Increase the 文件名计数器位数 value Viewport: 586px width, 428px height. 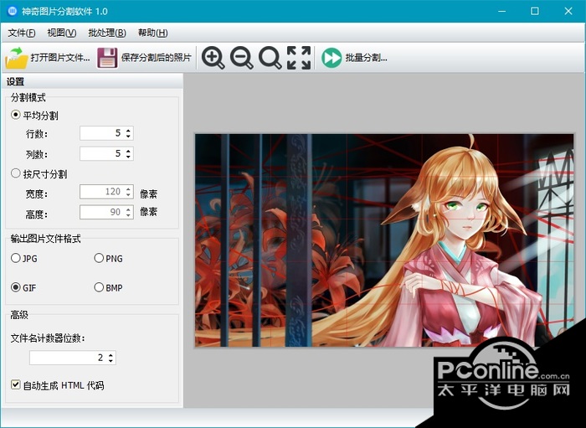(x=111, y=355)
